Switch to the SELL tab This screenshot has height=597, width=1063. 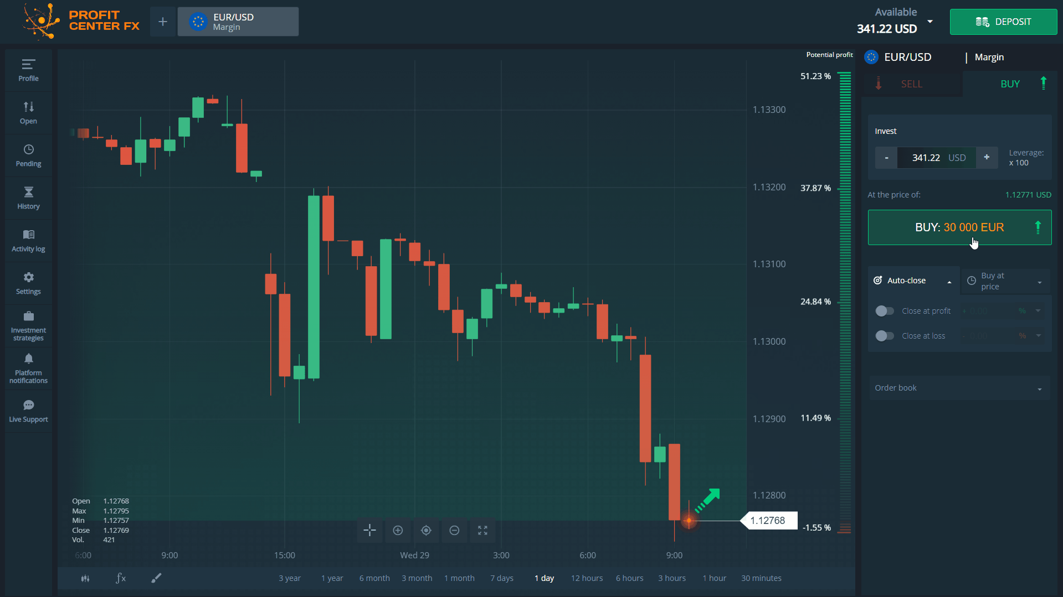tap(911, 84)
